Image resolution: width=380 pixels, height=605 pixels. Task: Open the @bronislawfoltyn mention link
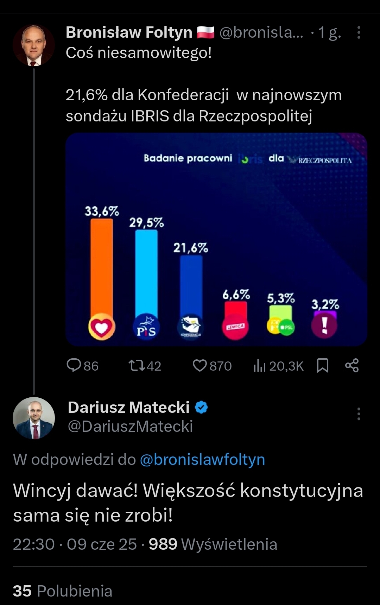point(202,460)
